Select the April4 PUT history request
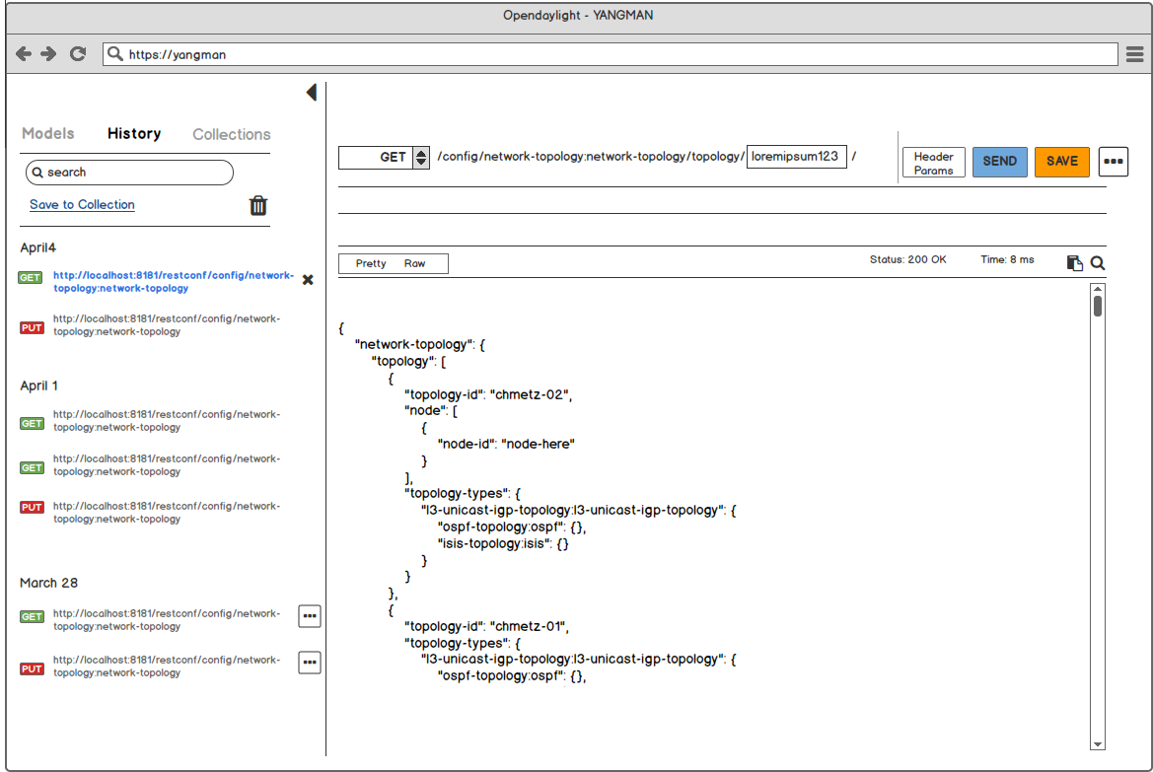 click(166, 325)
